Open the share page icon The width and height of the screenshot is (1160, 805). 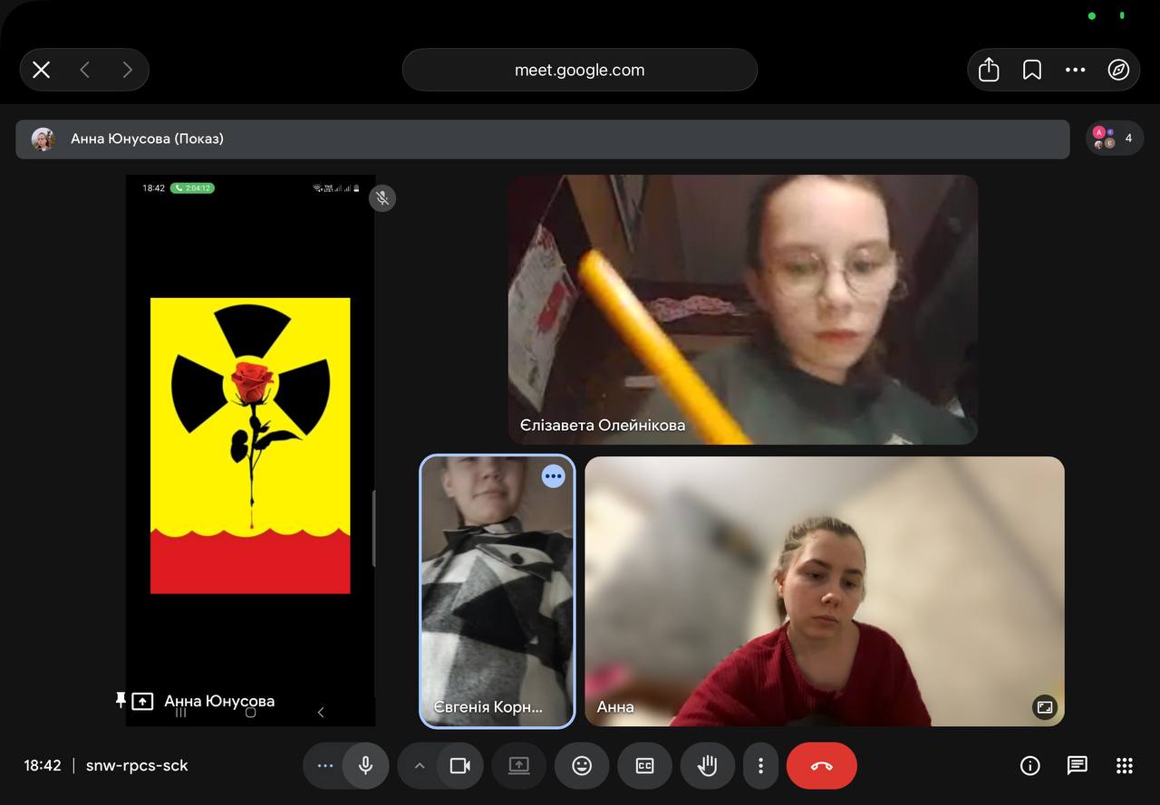pos(989,70)
